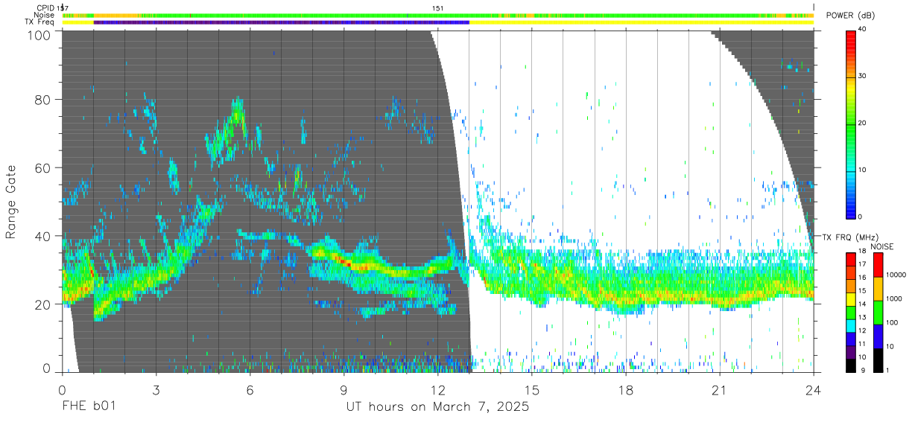The width and height of the screenshot is (915, 422).
Task: Click the 100 tick on Range Gate axis
Action: point(39,35)
